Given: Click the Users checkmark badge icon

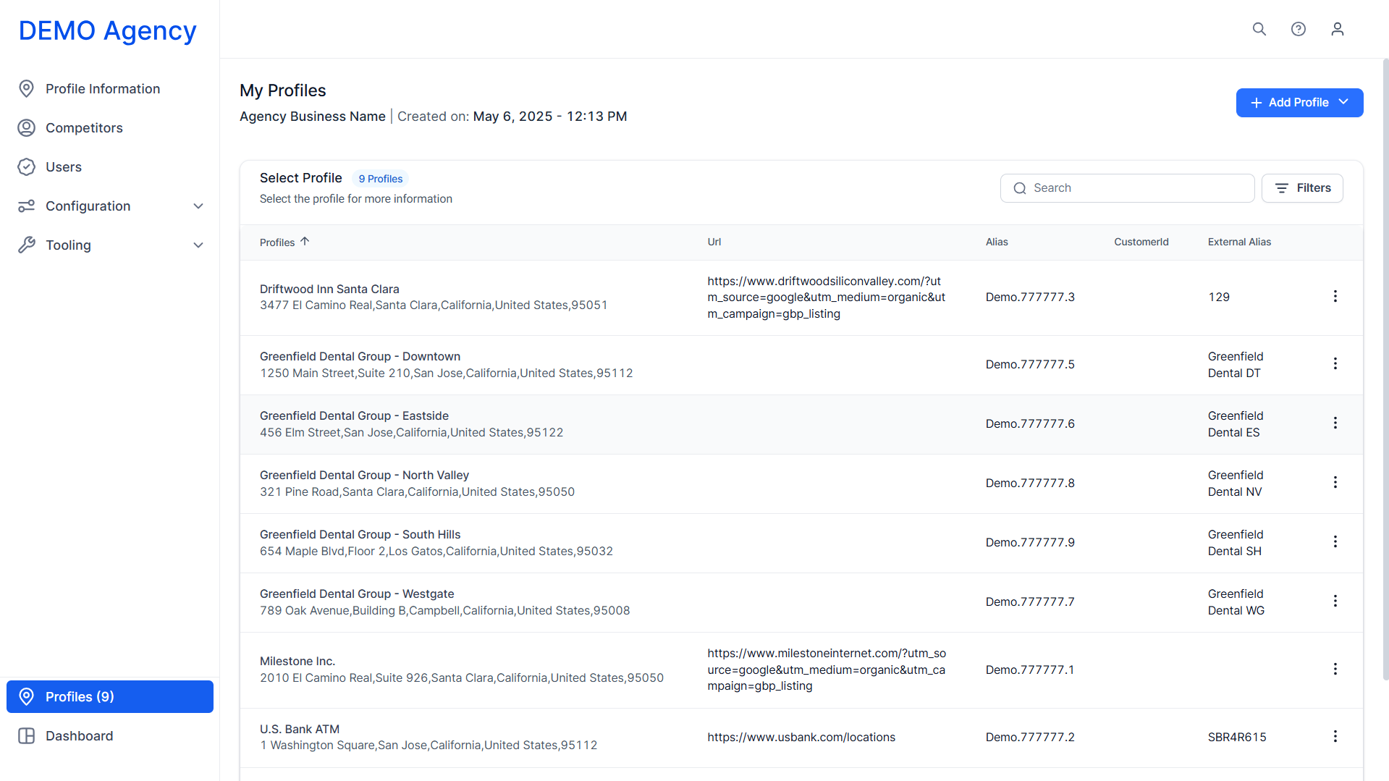Looking at the screenshot, I should (27, 167).
